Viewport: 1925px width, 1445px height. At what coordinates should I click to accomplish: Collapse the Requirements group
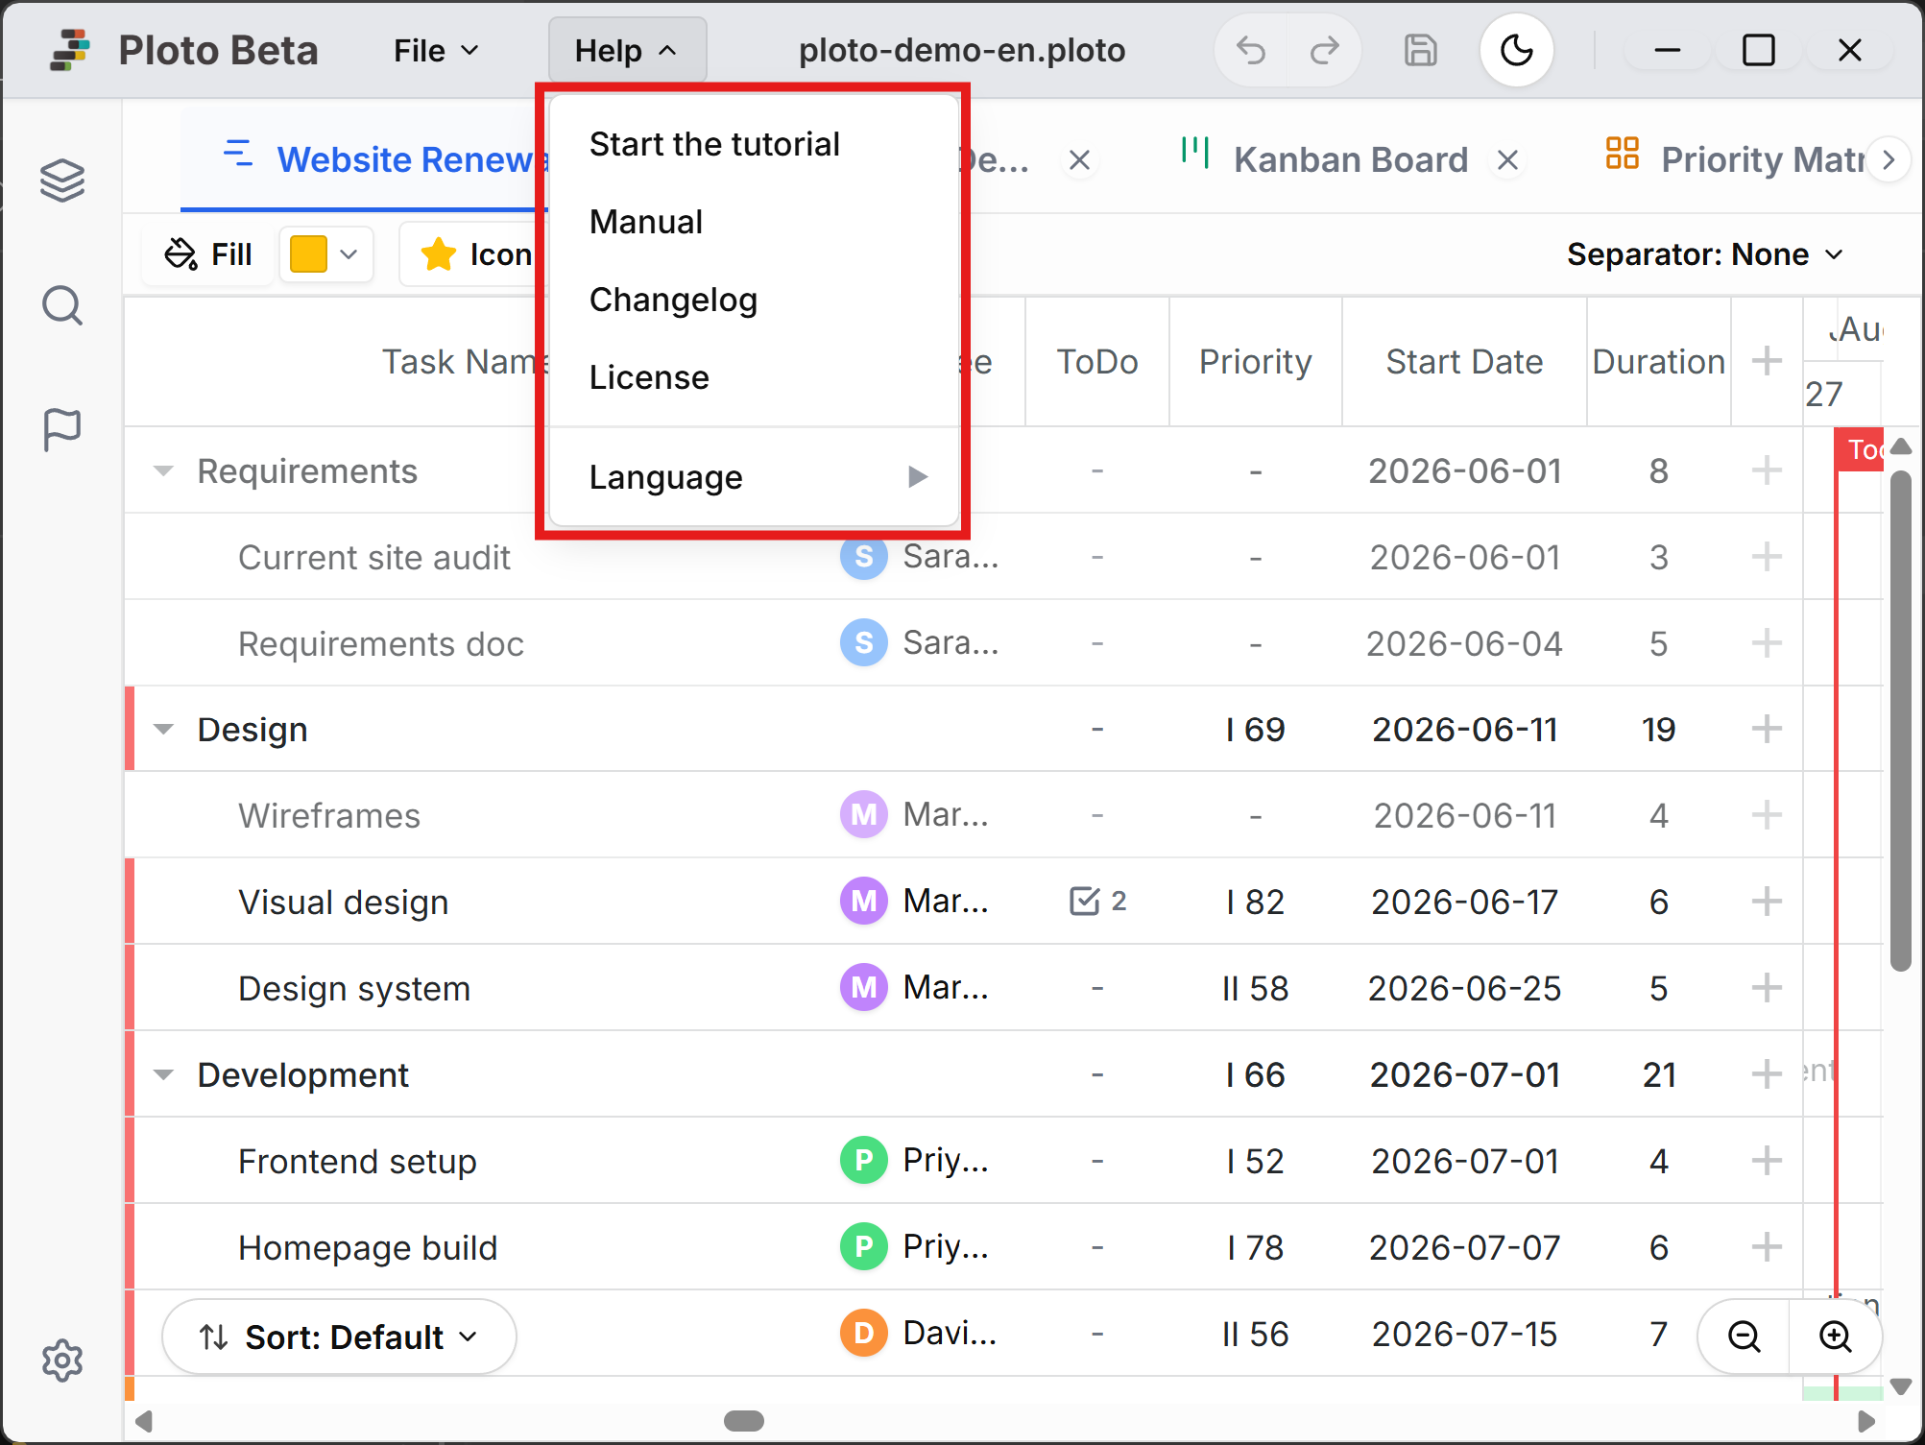(x=164, y=471)
